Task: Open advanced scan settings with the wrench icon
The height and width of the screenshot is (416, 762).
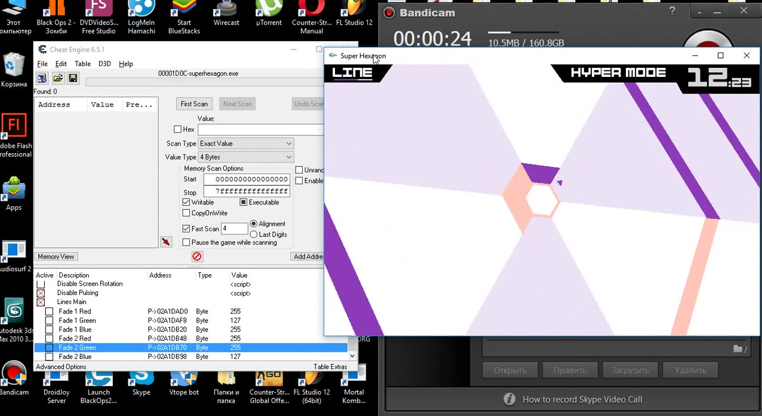Action: (167, 241)
